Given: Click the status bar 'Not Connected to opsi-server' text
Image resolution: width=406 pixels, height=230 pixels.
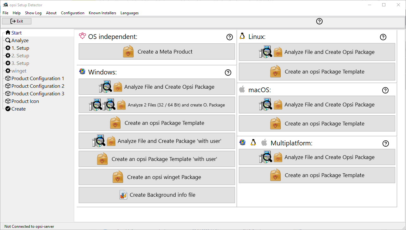Looking at the screenshot, I should click(29, 226).
